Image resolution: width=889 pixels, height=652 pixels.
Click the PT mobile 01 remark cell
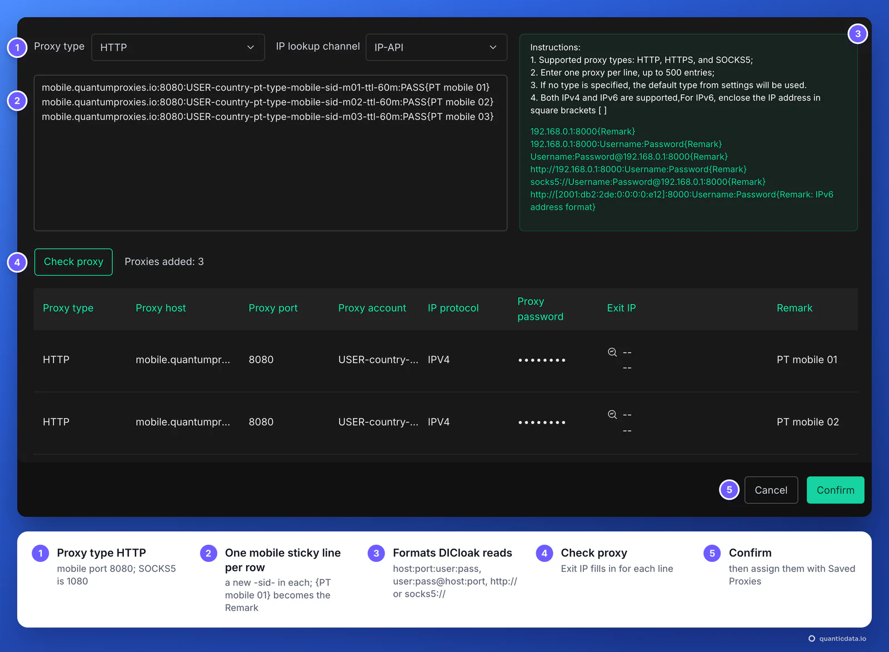[807, 360]
